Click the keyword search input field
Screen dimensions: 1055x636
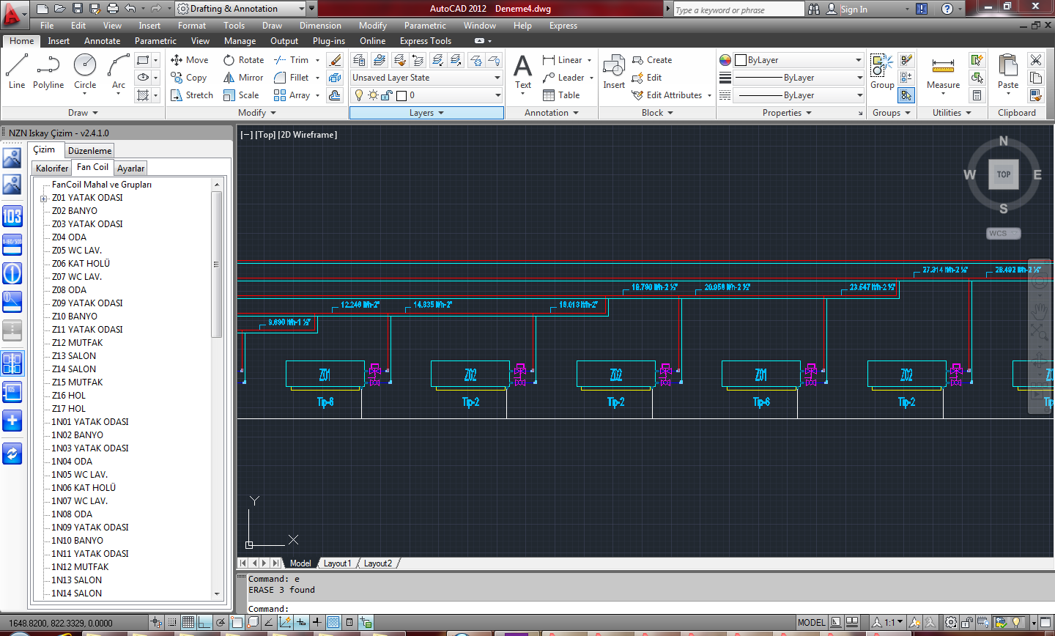737,10
